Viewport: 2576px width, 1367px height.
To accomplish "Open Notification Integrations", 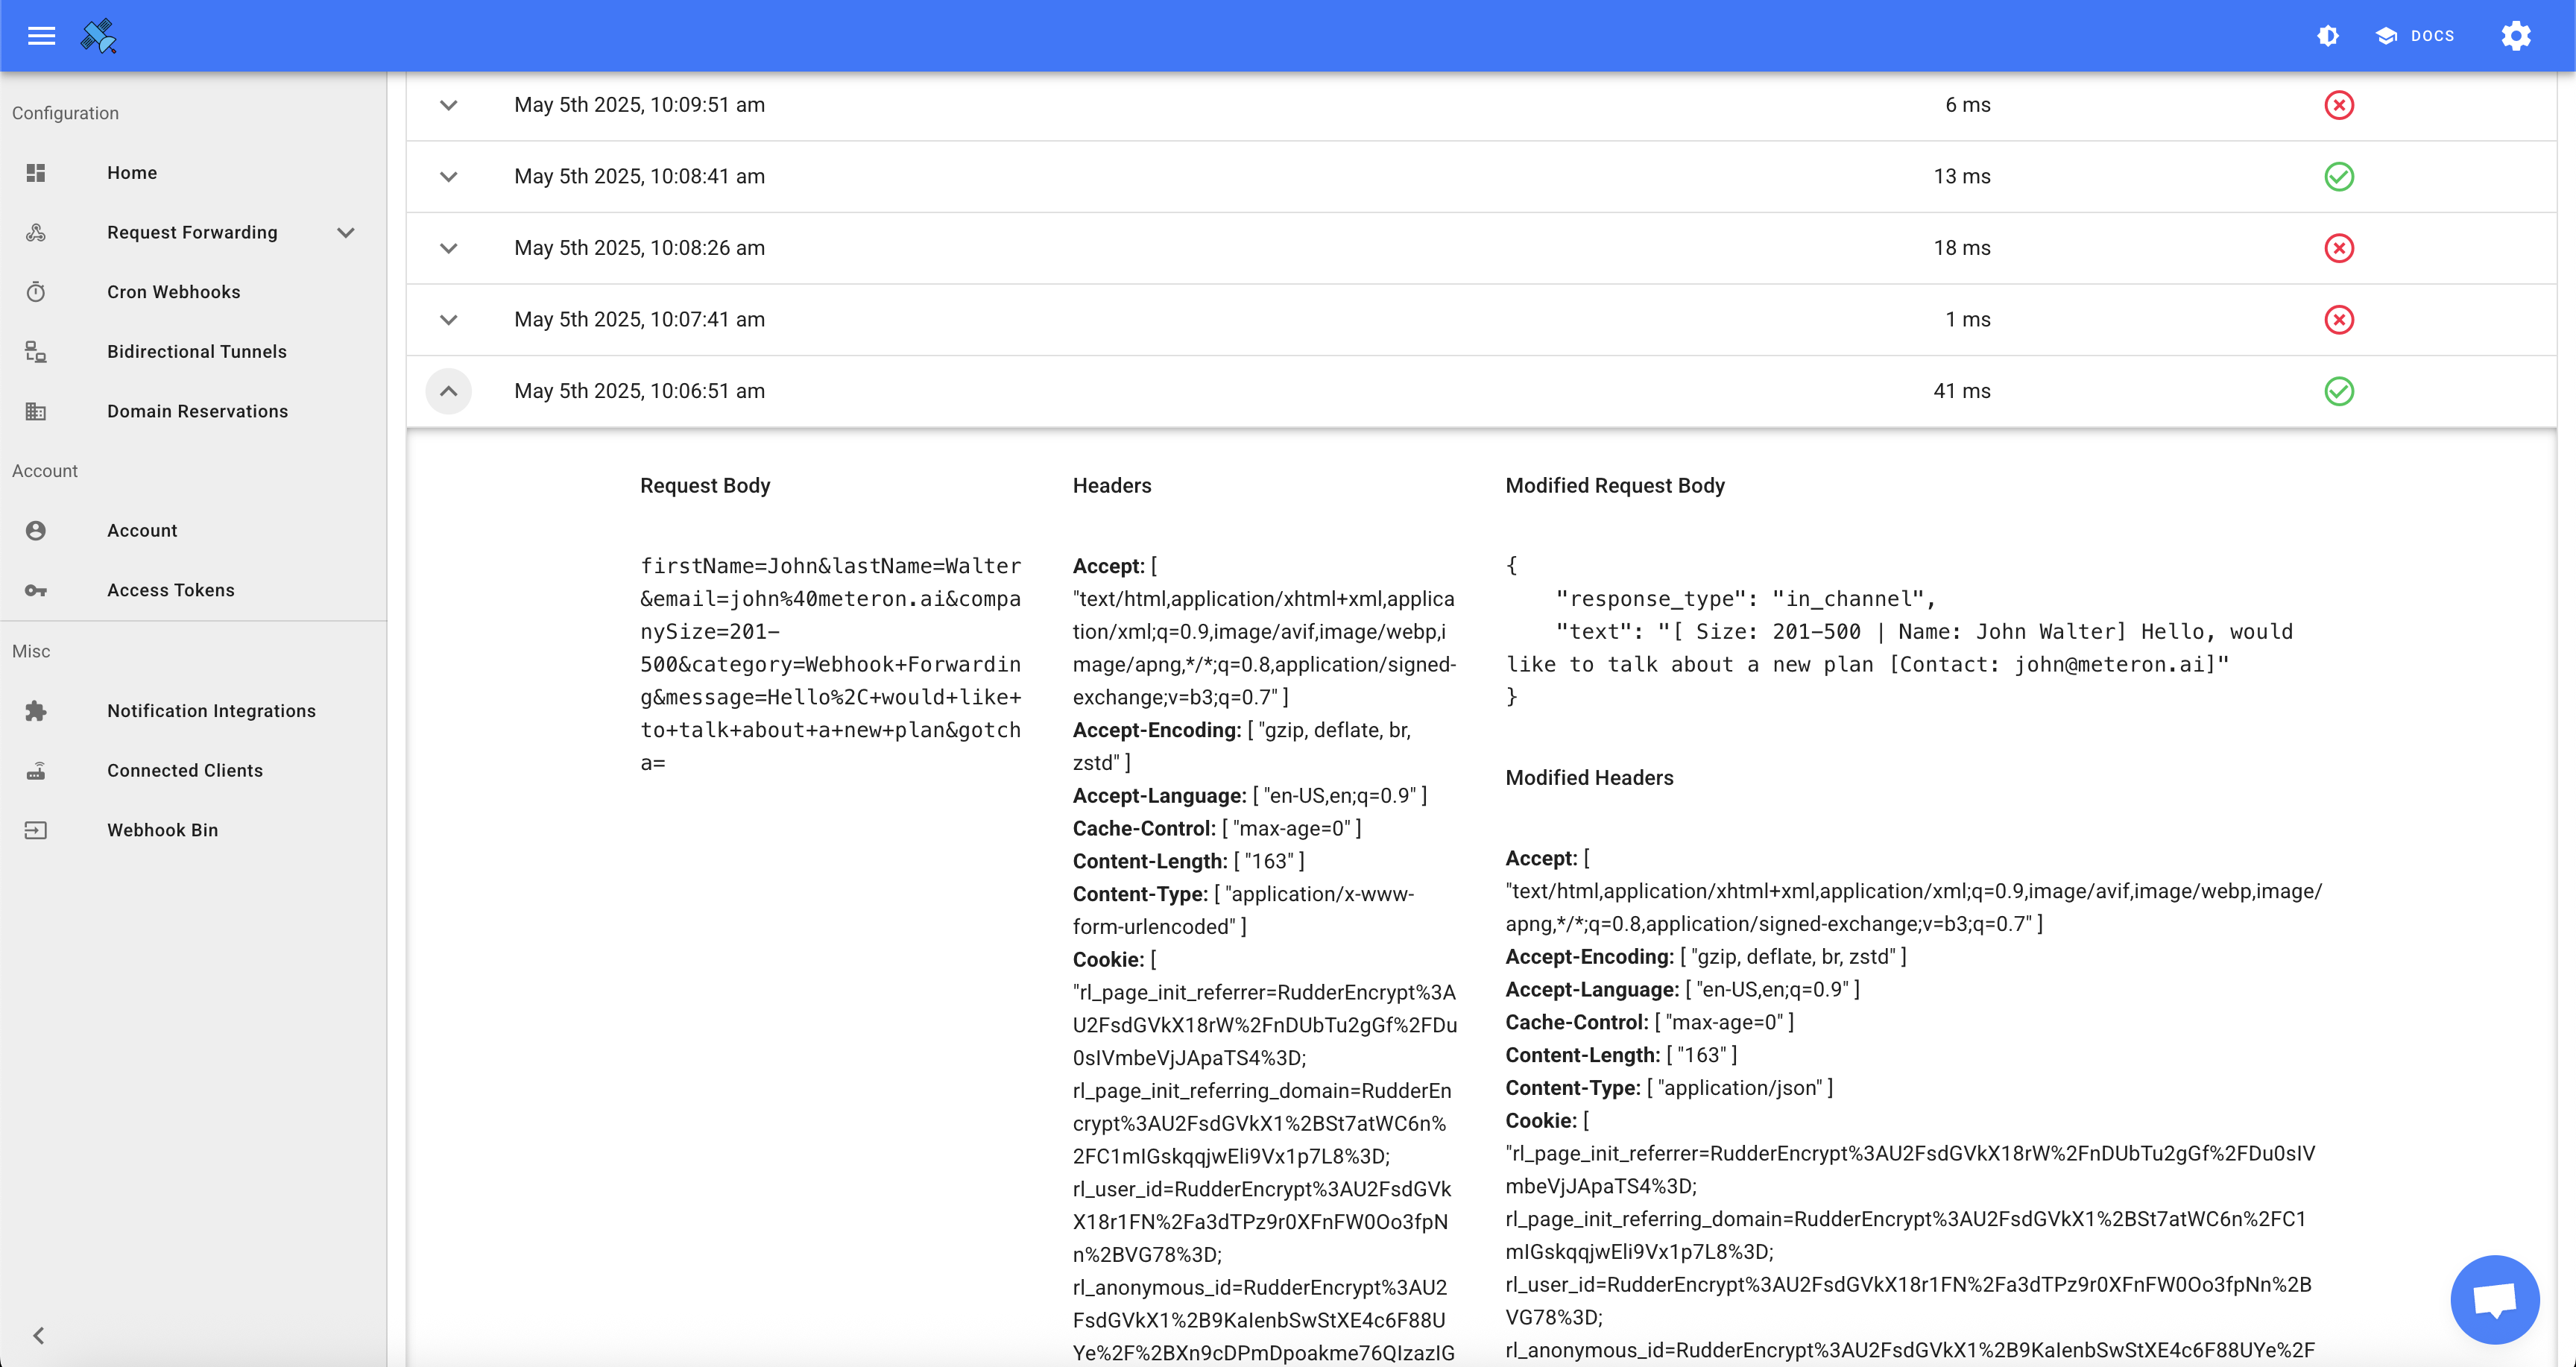I will tap(211, 710).
